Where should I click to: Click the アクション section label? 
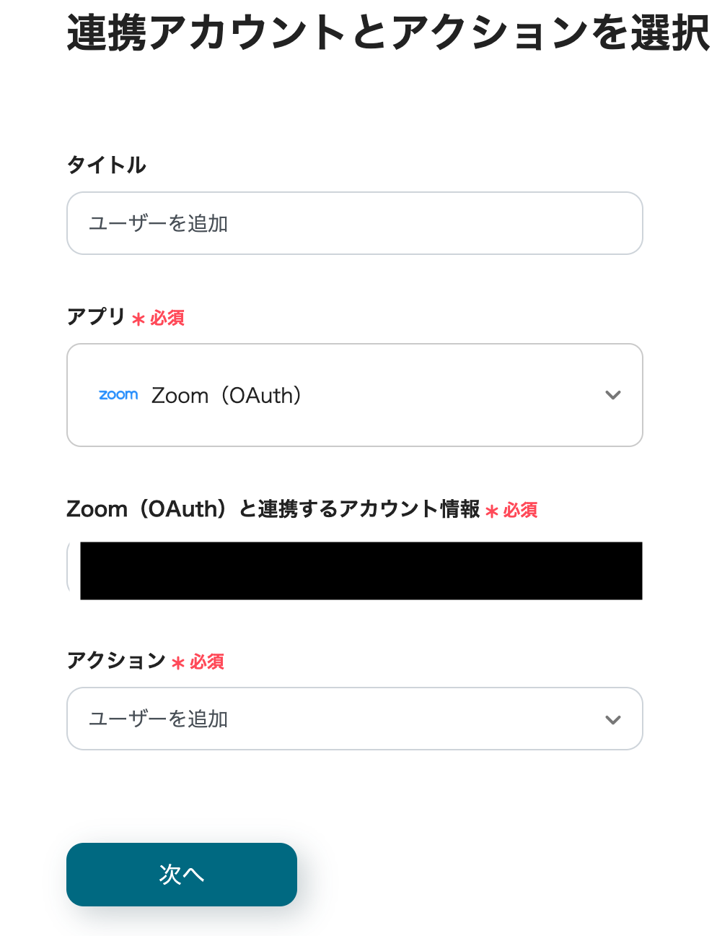click(115, 660)
